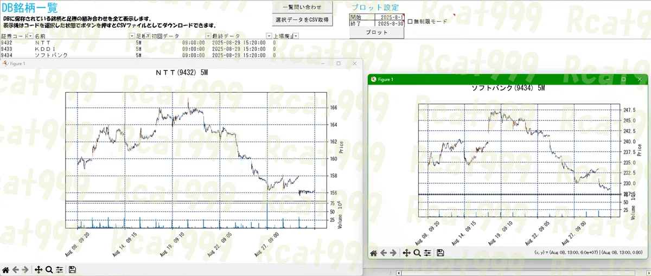Open the 初回データ column filter dropdown
Image resolution: width=651 pixels, height=276 pixels.
pos(208,36)
